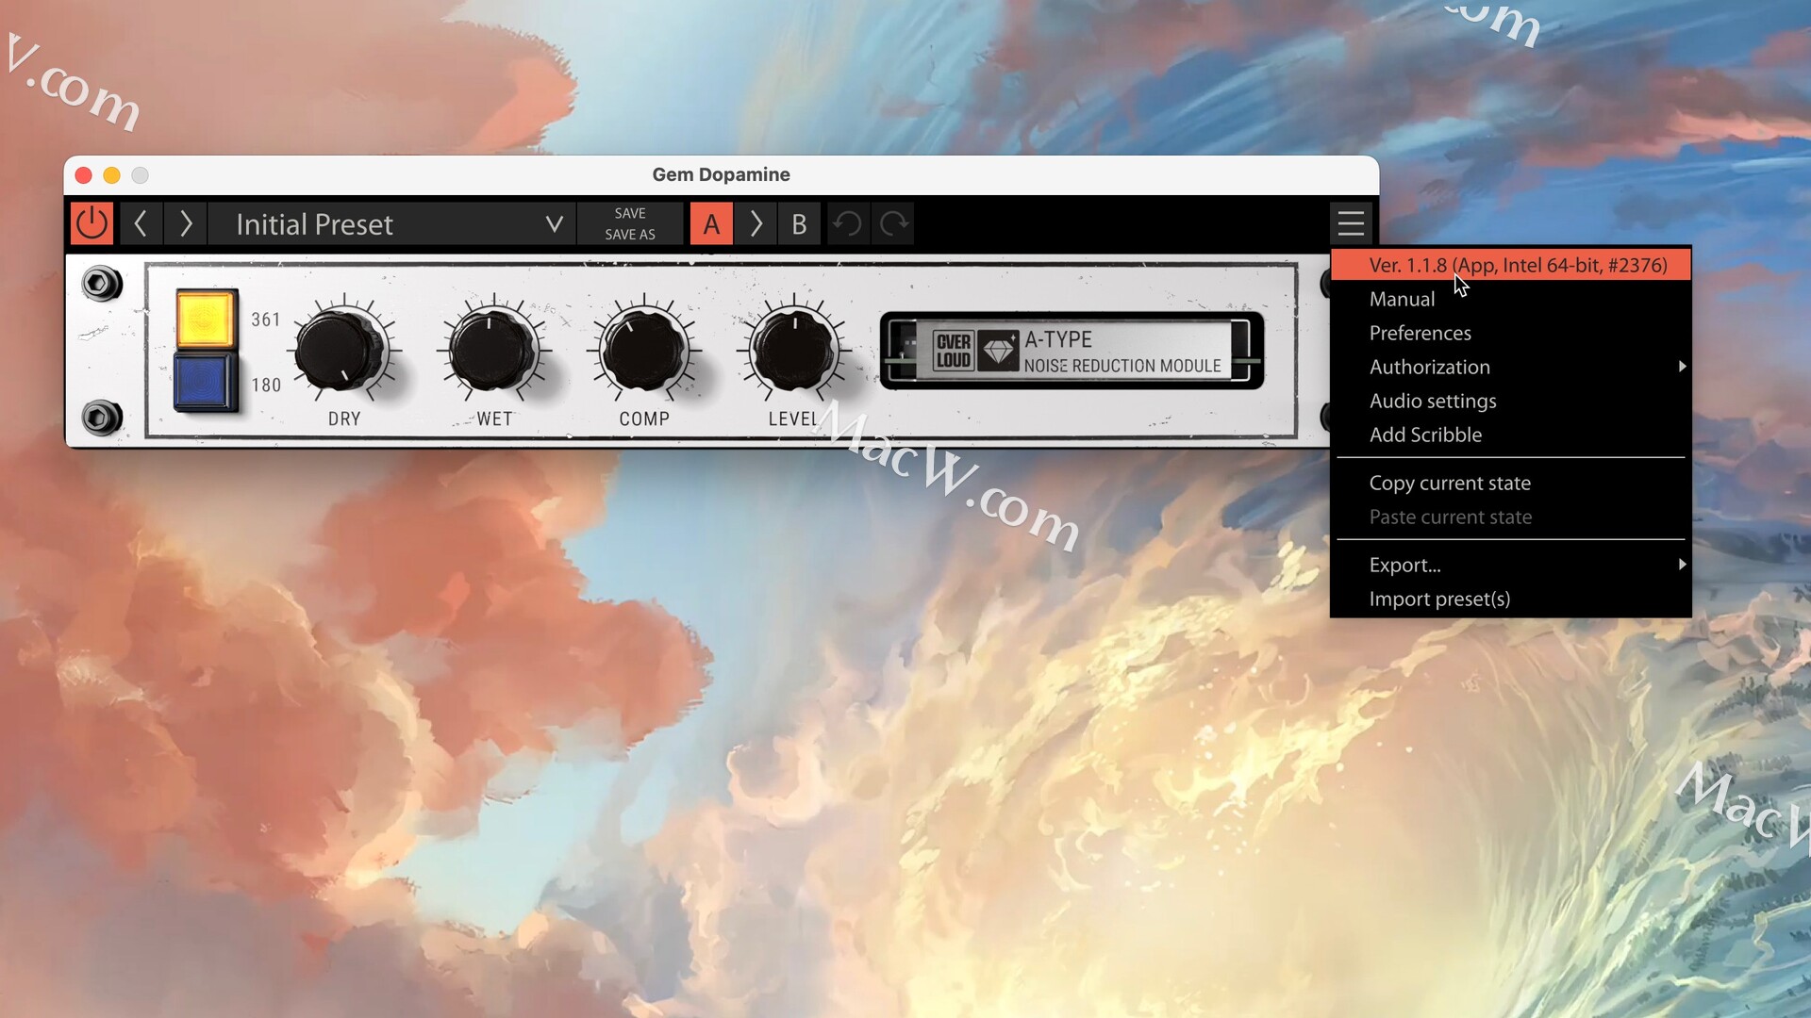The image size is (1811, 1018).
Task: Click the undo icon
Action: [x=848, y=224]
